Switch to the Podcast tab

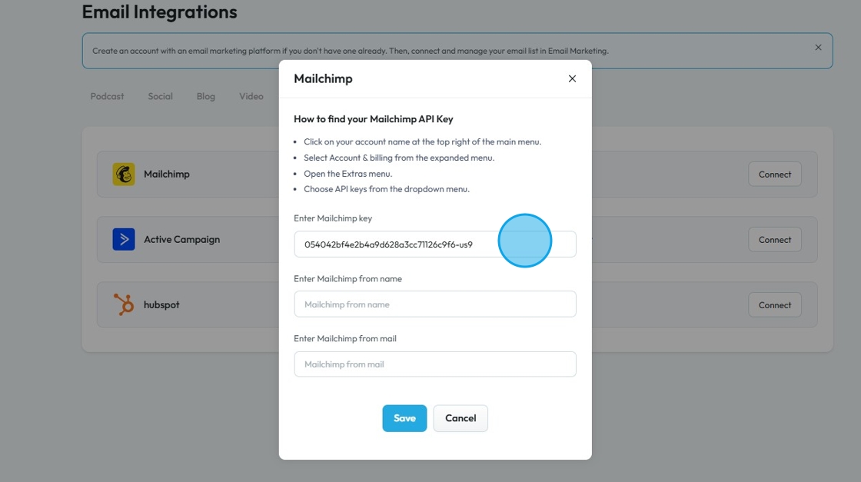(x=107, y=97)
